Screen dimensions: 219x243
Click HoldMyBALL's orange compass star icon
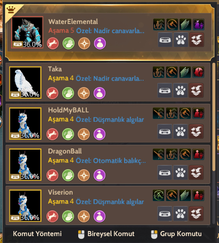coord(84,134)
